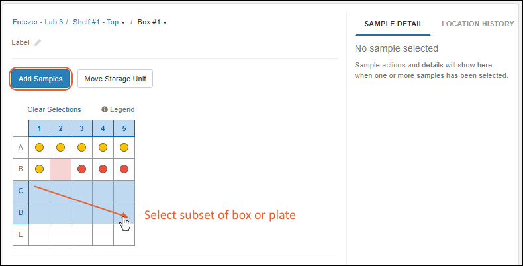Select the yellow sample in cell B1

click(x=39, y=169)
